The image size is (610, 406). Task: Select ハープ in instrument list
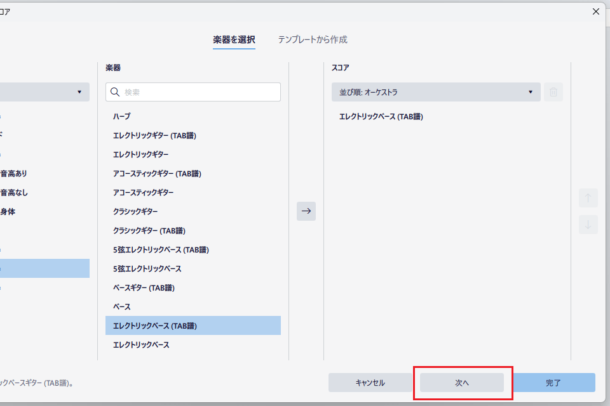point(122,116)
